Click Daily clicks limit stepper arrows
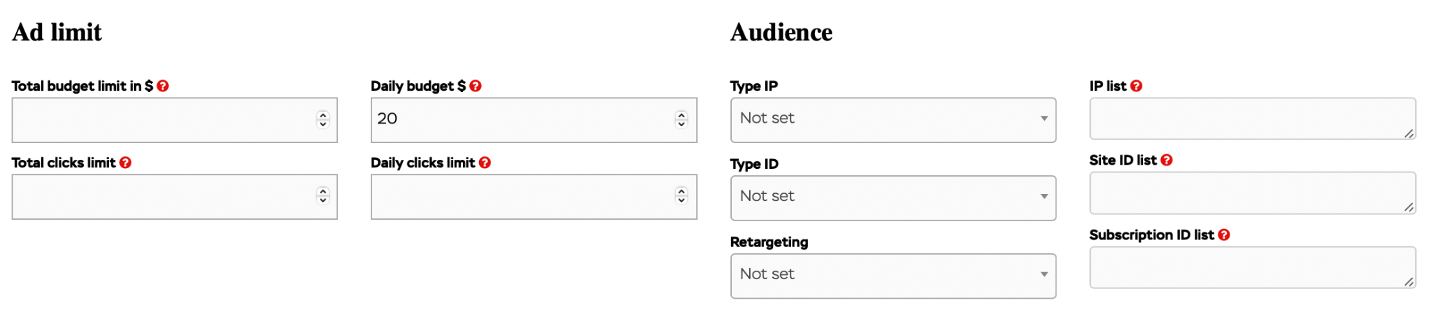The height and width of the screenshot is (335, 1430). point(681,195)
